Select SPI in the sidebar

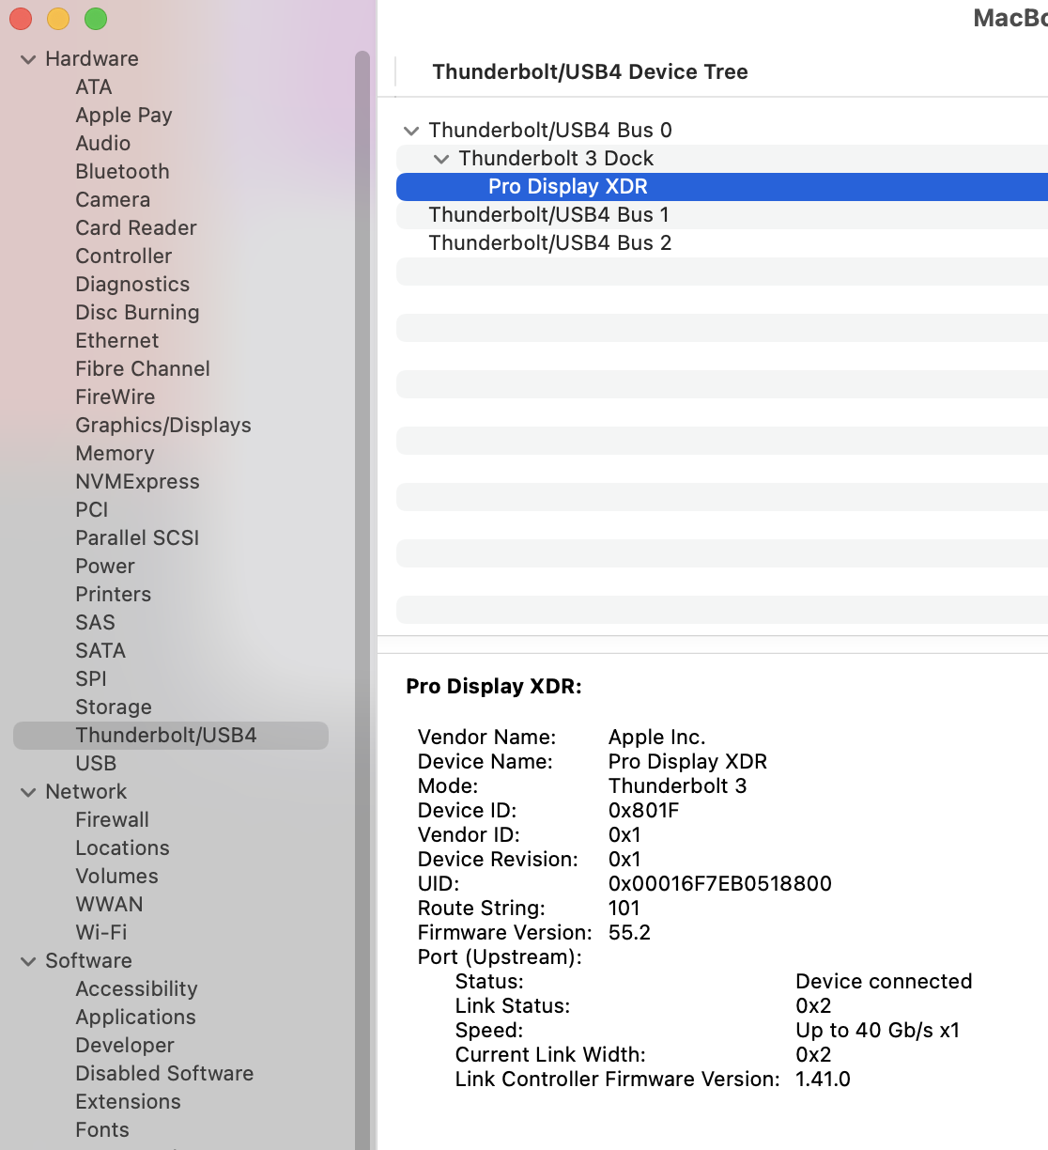(91, 679)
